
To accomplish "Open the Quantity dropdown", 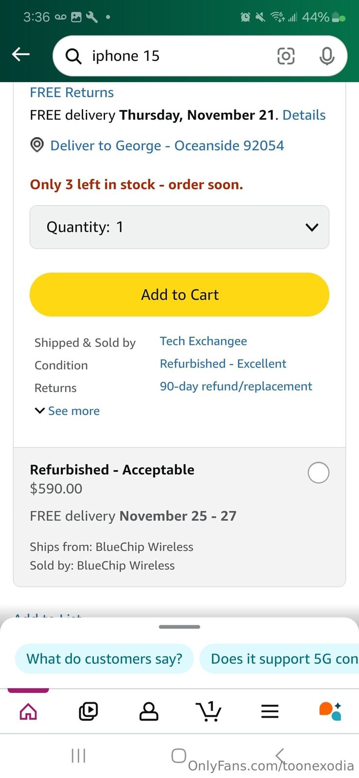I will click(179, 227).
